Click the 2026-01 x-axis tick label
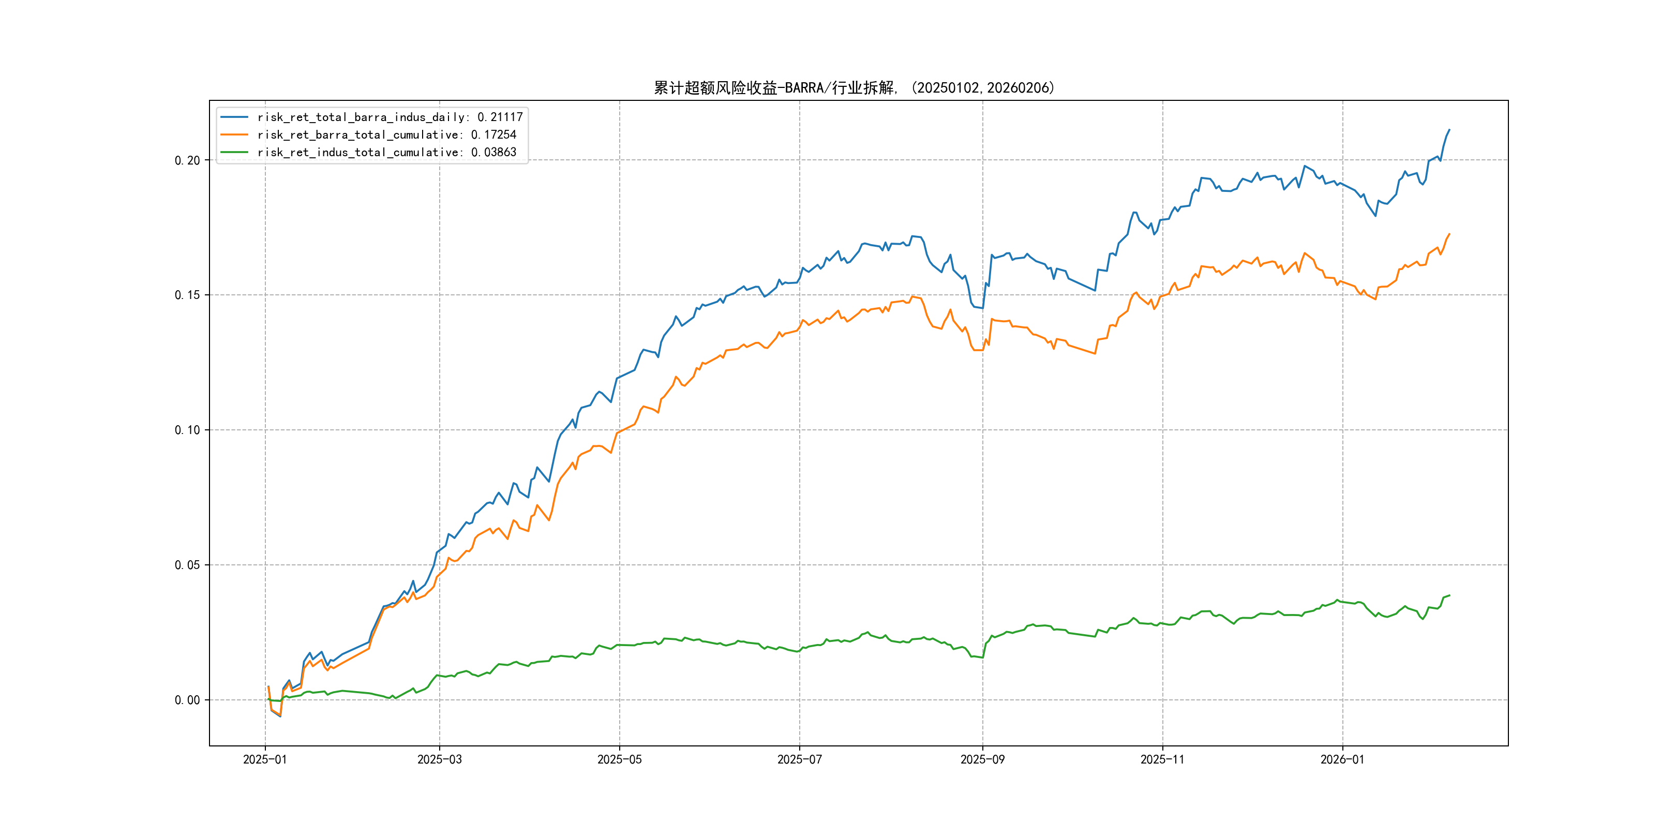Screen dimensions: 1676x838 (x=1342, y=760)
